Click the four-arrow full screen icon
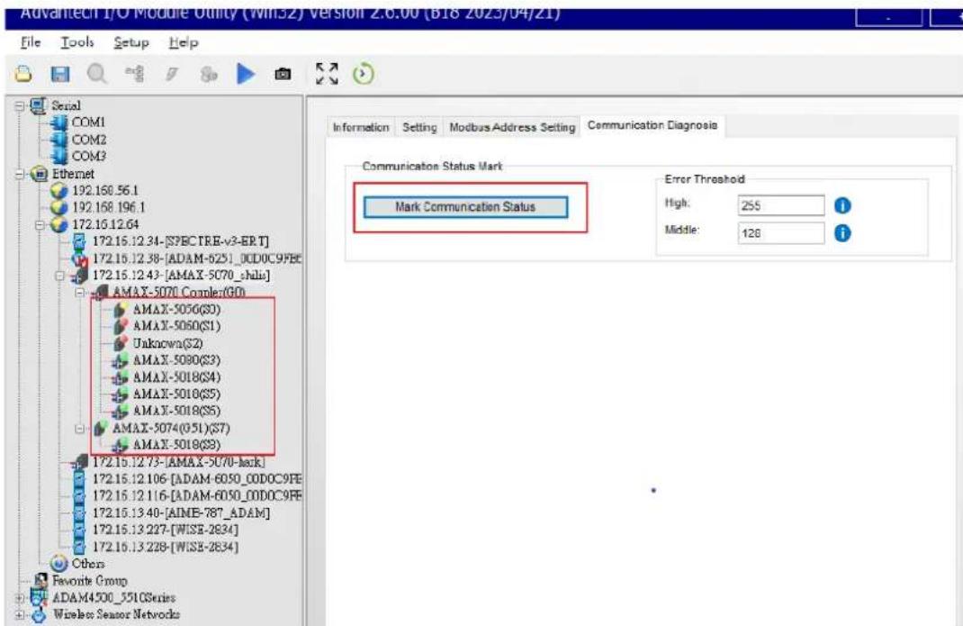This screenshot has width=963, height=626. pyautogui.click(x=327, y=74)
